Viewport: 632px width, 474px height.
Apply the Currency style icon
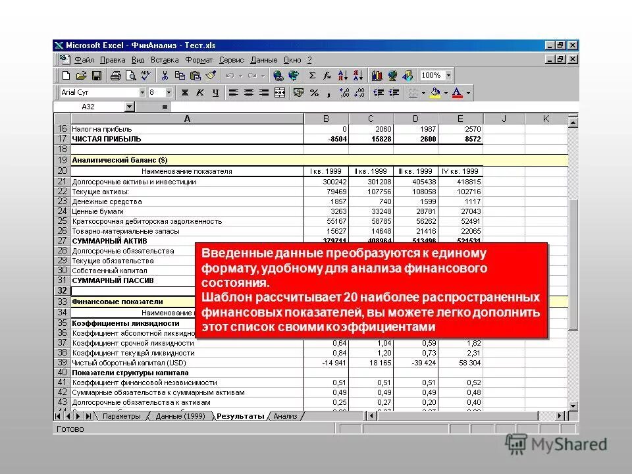[x=299, y=93]
